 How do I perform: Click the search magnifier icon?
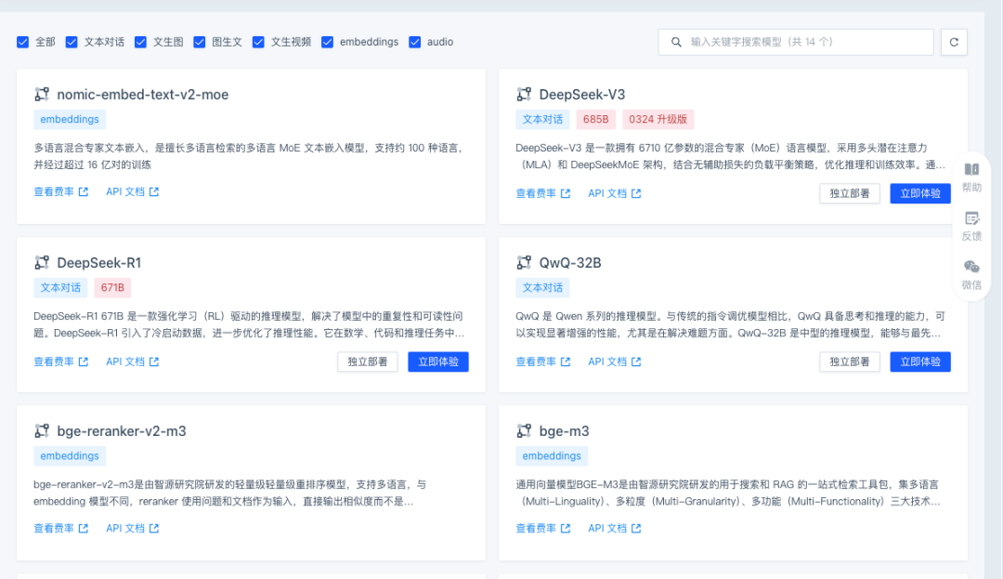(x=676, y=42)
